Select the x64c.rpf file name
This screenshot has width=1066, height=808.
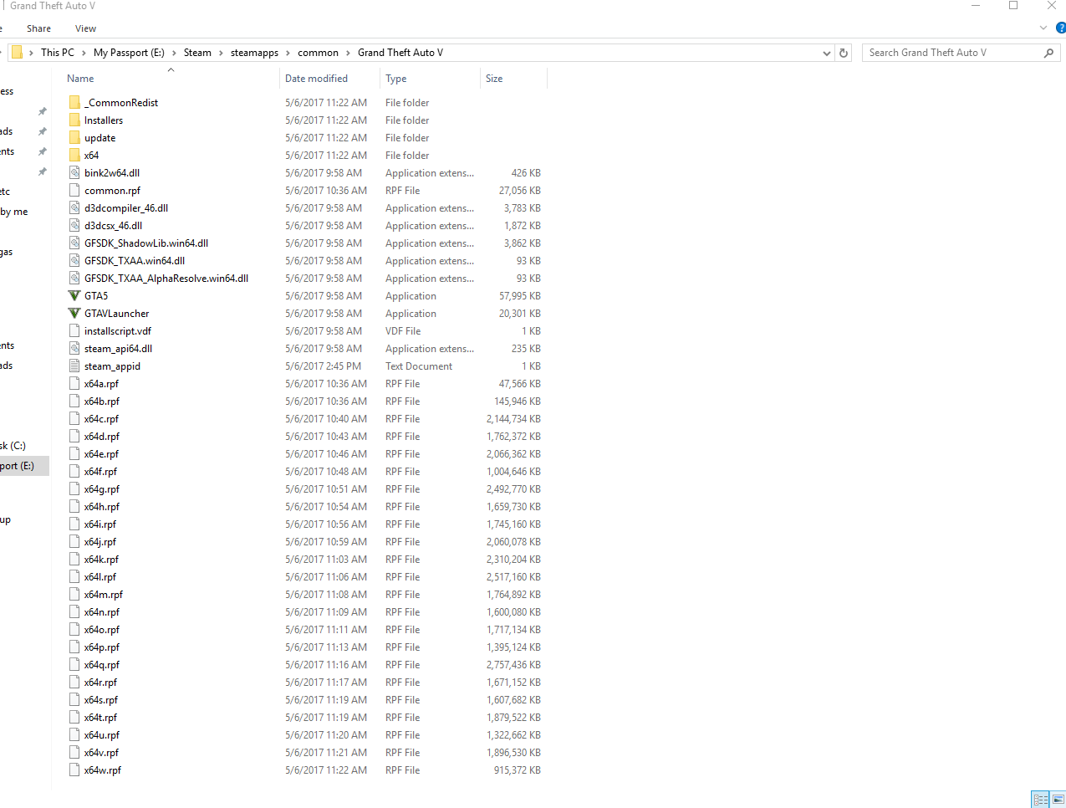[x=101, y=419]
